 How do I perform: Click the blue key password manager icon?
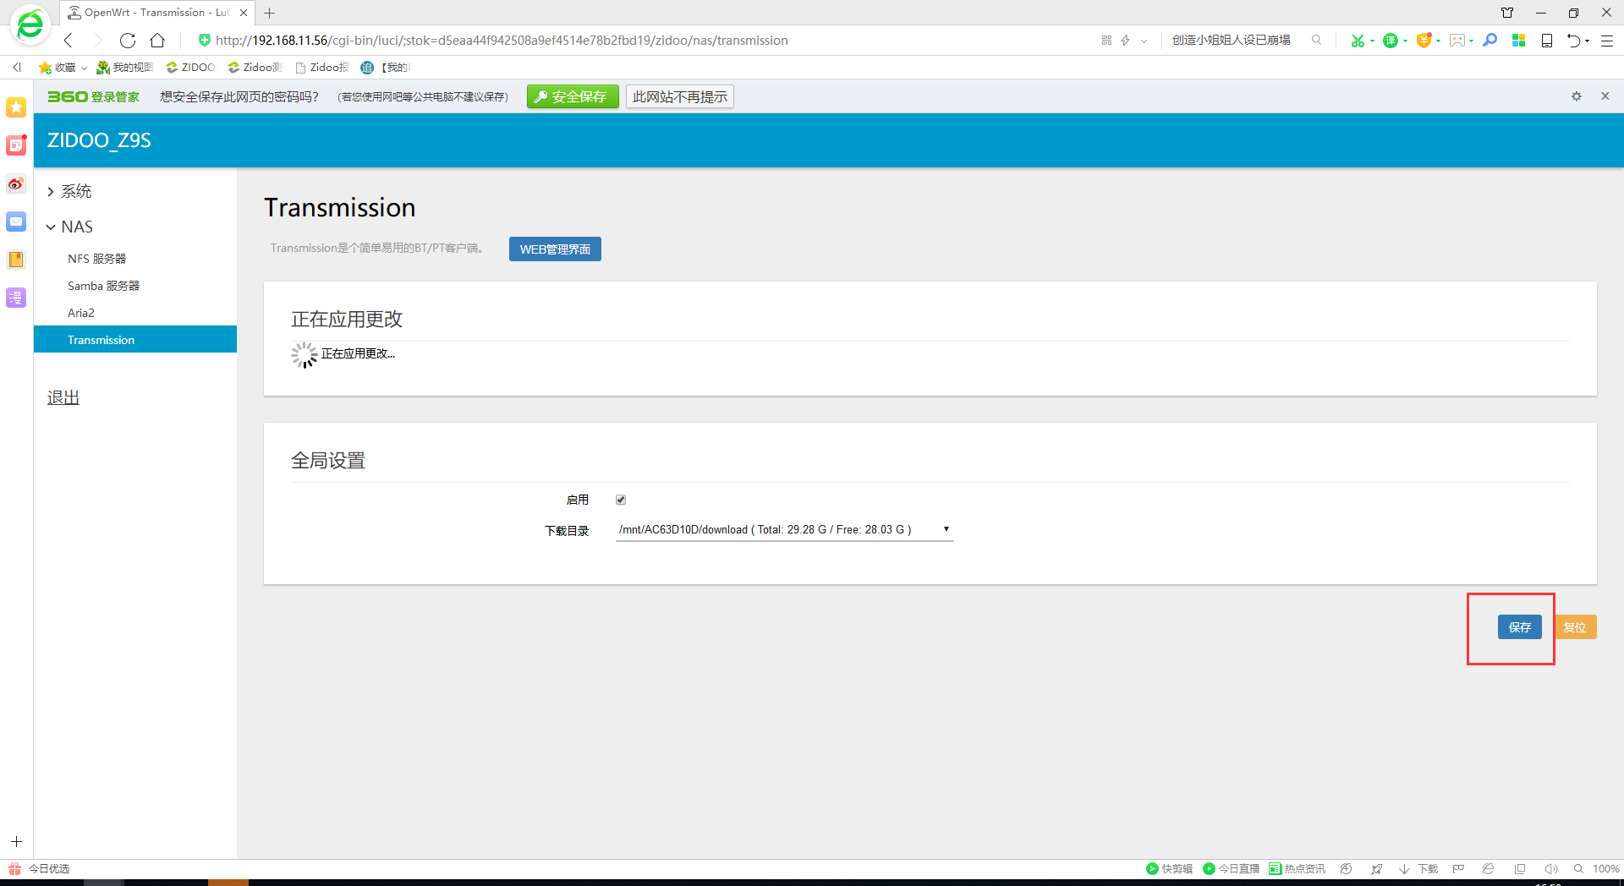(x=1490, y=40)
